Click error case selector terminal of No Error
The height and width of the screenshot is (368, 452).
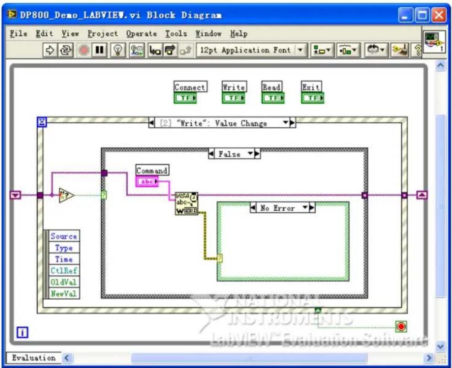(x=220, y=258)
